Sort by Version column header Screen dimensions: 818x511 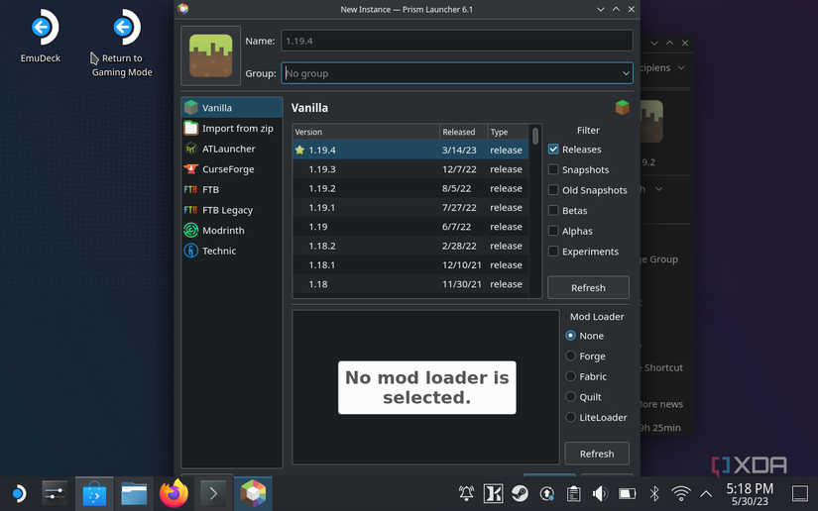[366, 132]
